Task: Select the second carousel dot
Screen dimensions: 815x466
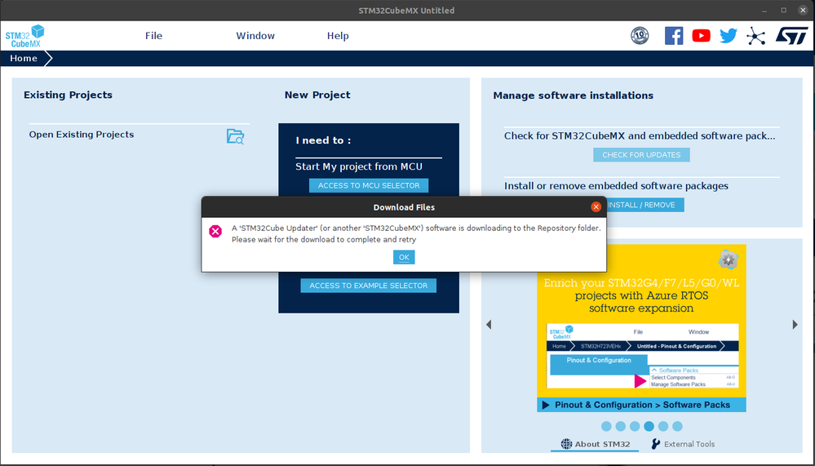Action: coord(620,427)
